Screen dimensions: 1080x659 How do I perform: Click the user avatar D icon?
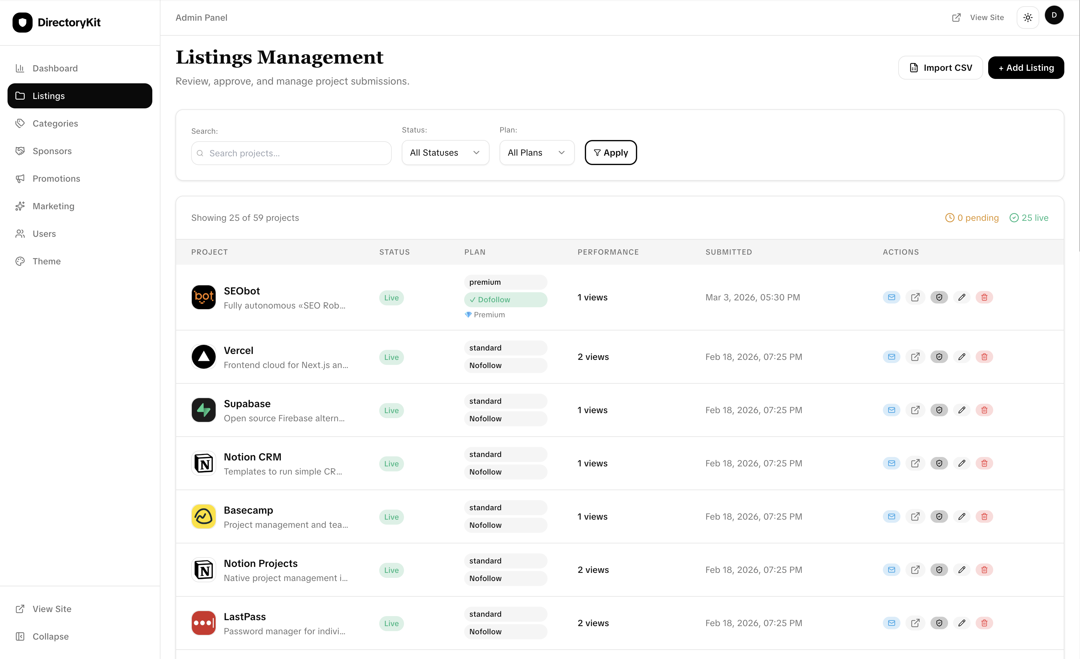(x=1054, y=15)
